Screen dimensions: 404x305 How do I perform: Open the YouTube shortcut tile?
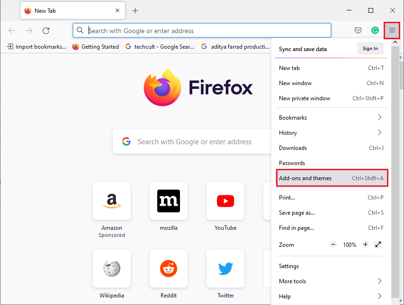[225, 201]
